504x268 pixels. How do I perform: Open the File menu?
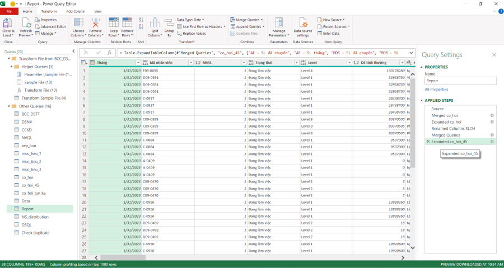[9, 11]
